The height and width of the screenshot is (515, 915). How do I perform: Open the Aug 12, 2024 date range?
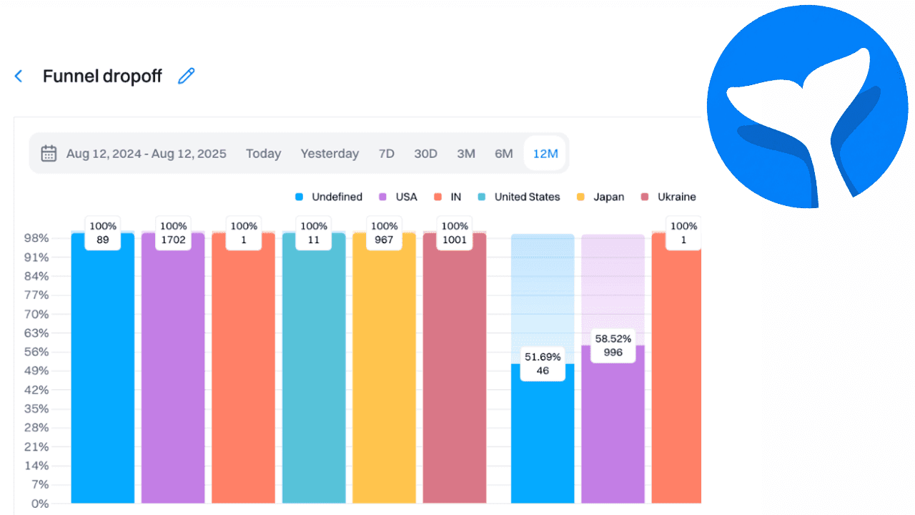(146, 153)
